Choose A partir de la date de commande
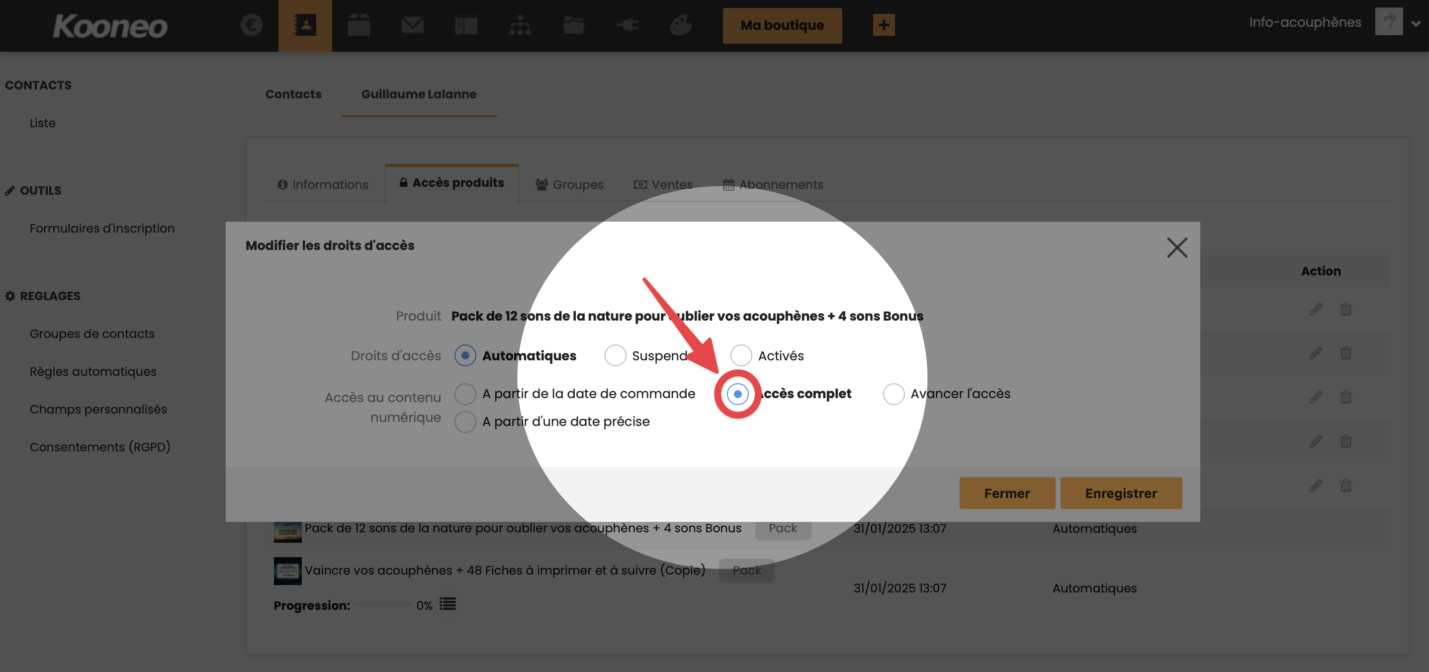The image size is (1429, 672). tap(465, 394)
